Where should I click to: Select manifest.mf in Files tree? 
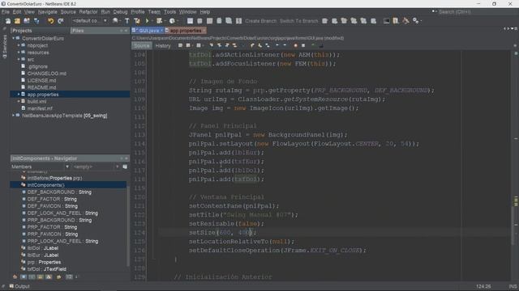pos(40,108)
